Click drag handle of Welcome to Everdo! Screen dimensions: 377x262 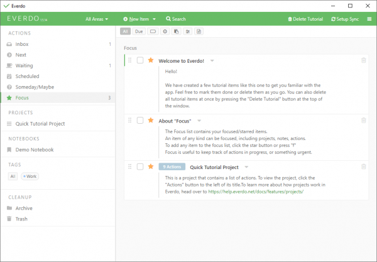click(x=130, y=60)
